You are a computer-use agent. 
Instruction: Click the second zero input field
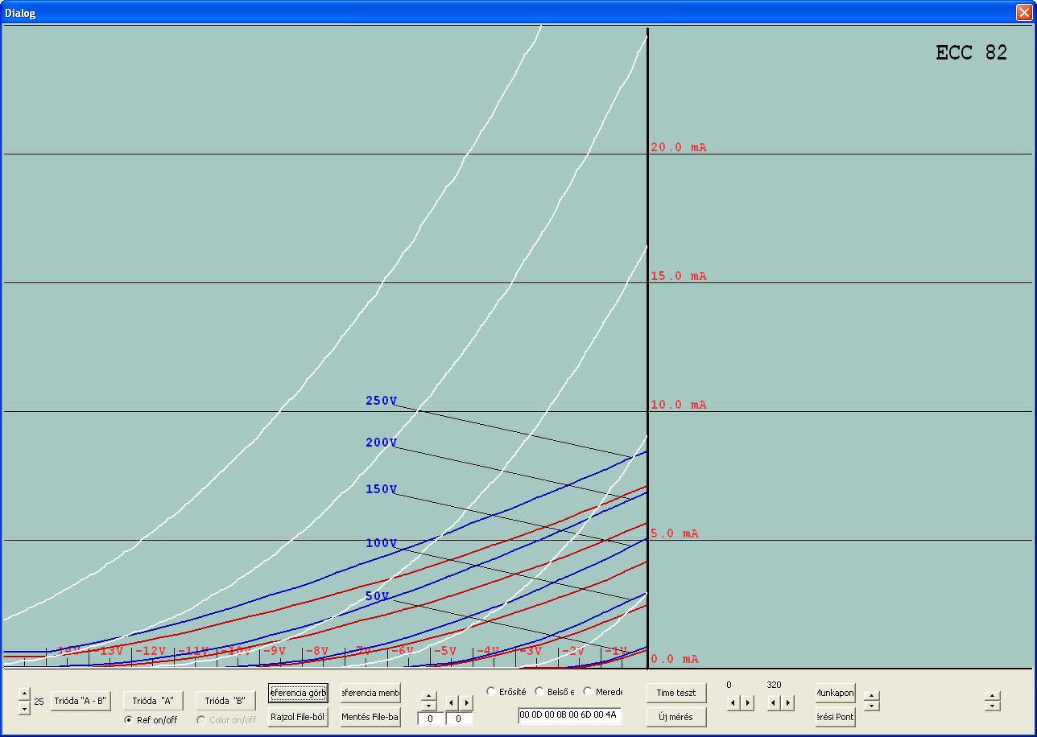coord(459,718)
